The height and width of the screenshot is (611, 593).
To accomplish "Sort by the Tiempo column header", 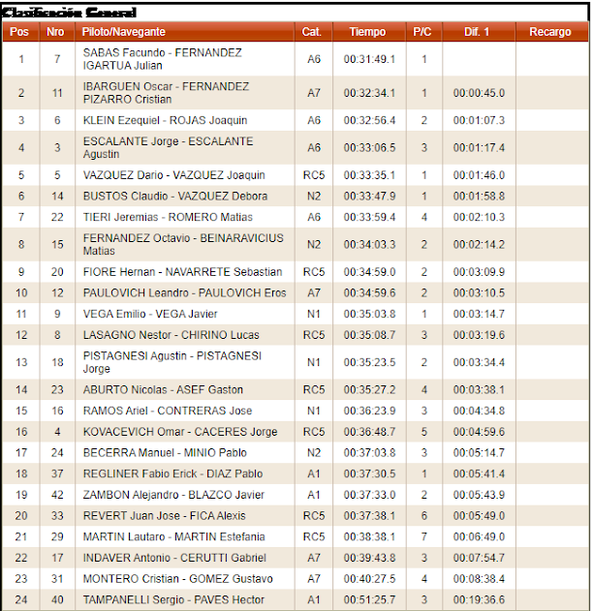I will coord(367,32).
